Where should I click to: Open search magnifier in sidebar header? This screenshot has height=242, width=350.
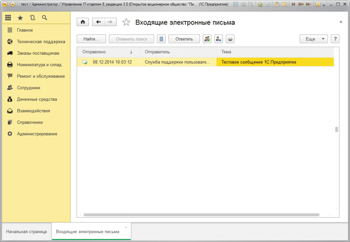click(x=45, y=18)
